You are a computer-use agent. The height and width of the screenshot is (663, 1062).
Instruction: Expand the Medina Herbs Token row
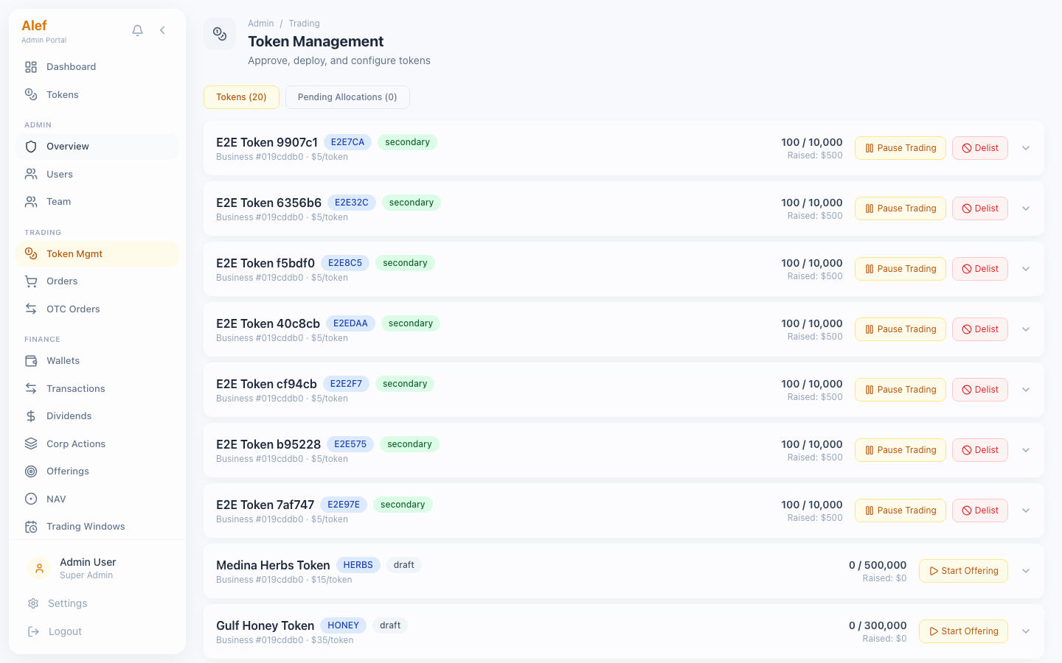(x=1026, y=570)
